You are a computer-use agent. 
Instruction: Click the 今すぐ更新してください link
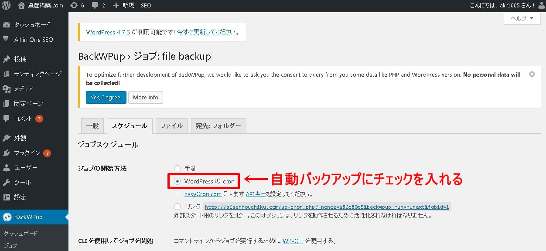click(x=206, y=32)
